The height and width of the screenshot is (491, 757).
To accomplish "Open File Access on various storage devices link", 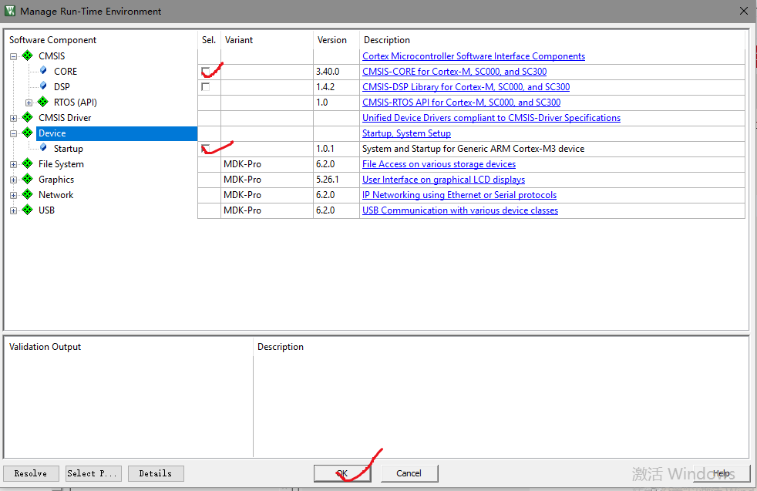I will pos(439,164).
